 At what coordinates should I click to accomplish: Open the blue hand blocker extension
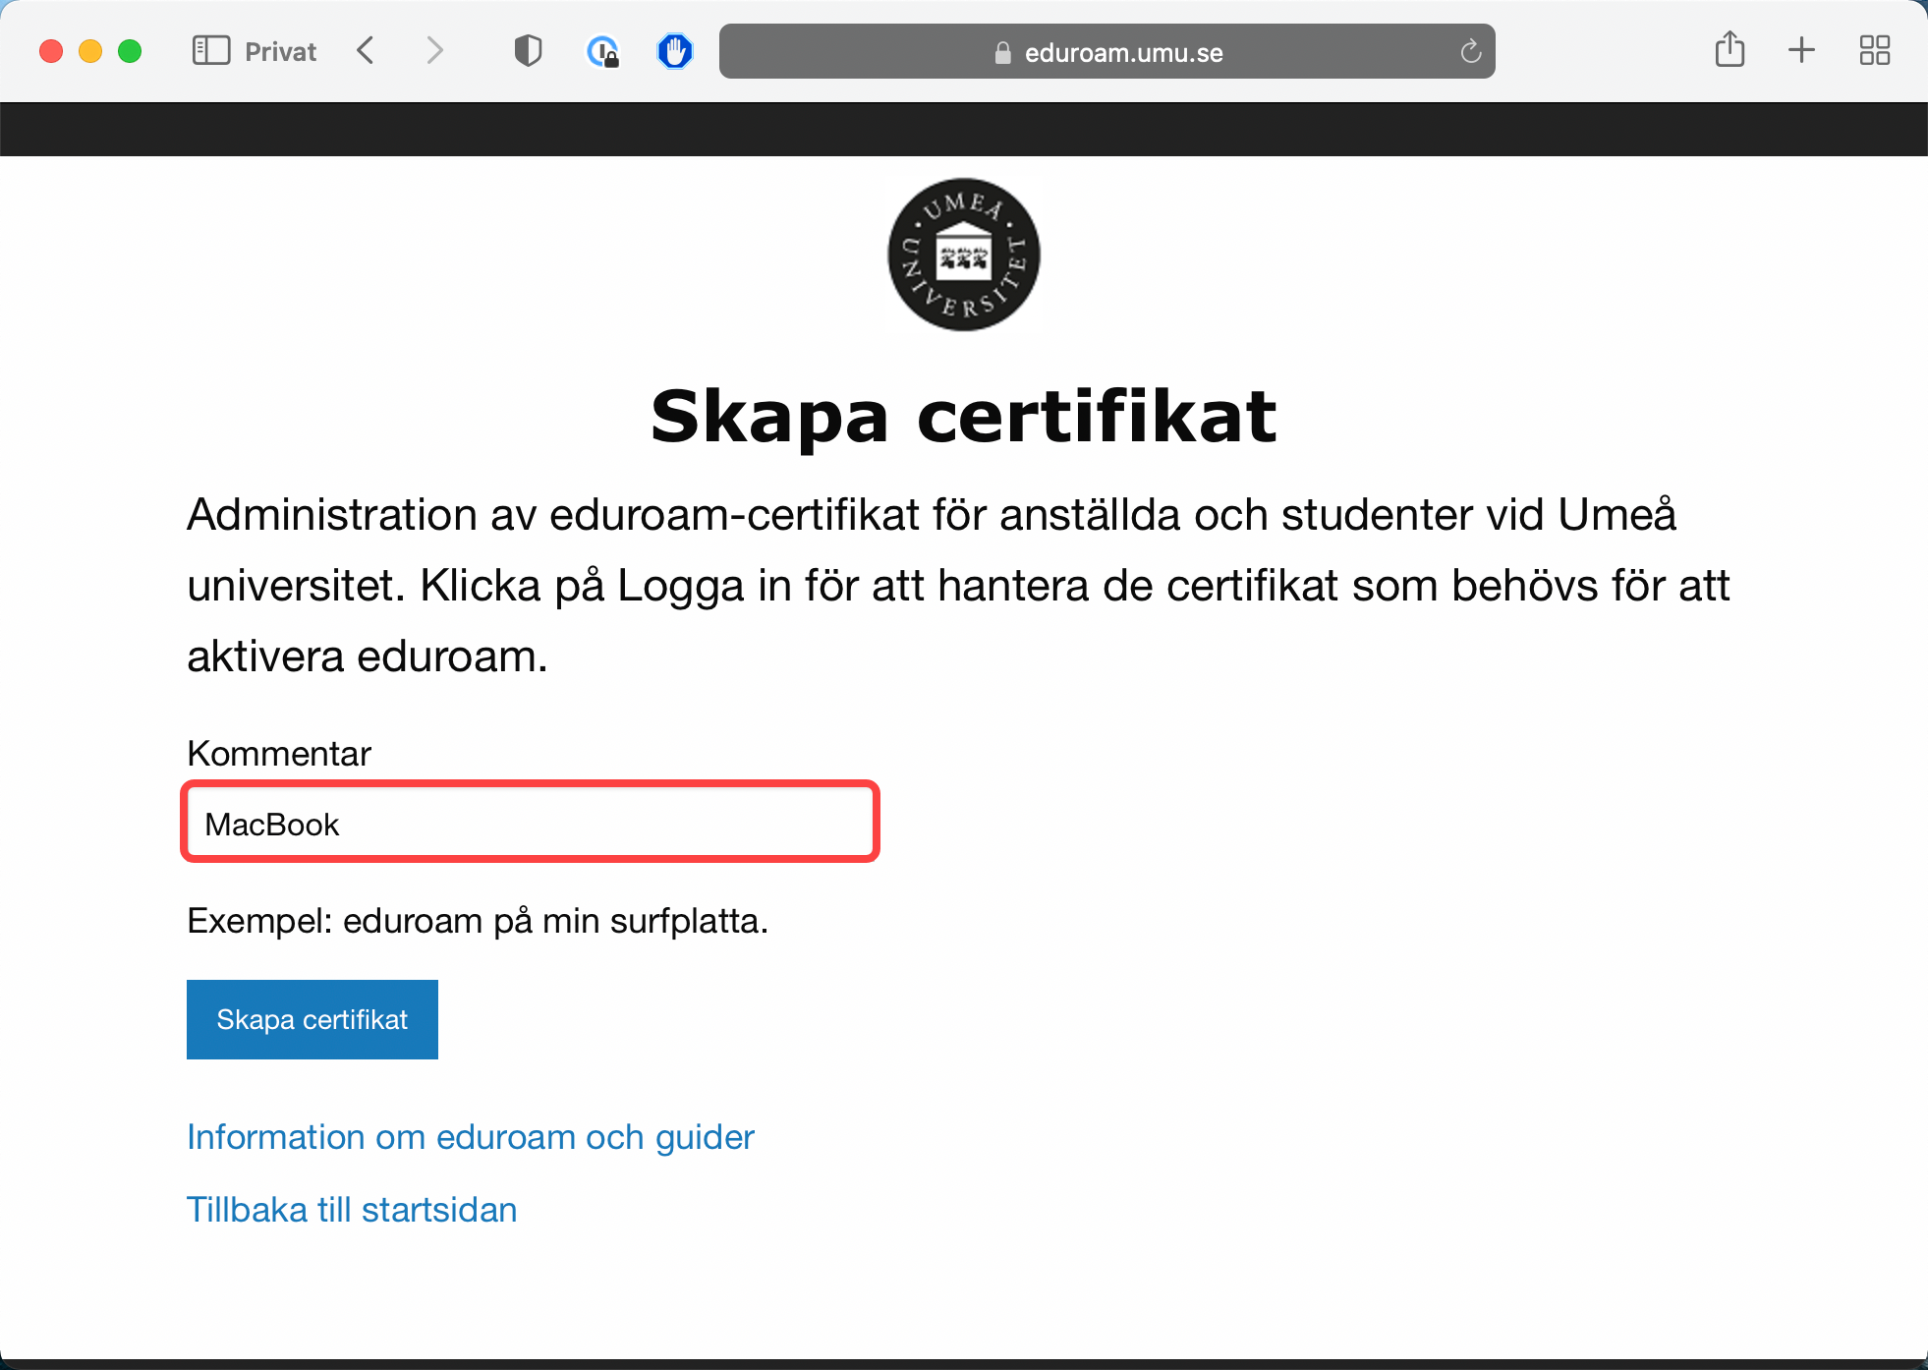click(x=675, y=51)
